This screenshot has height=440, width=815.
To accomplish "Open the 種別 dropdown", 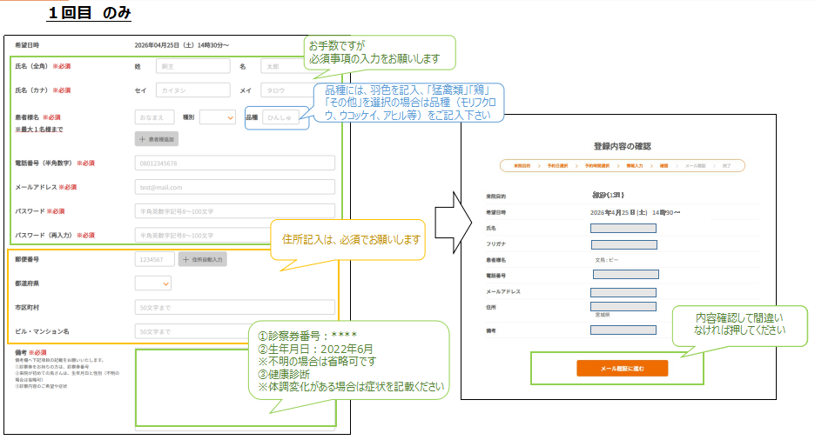I will click(218, 117).
